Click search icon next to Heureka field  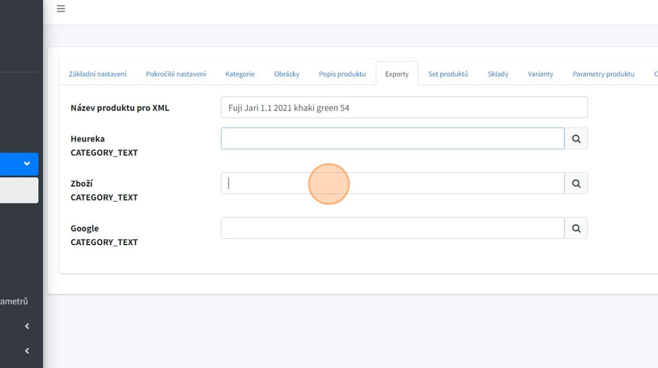pyautogui.click(x=576, y=139)
